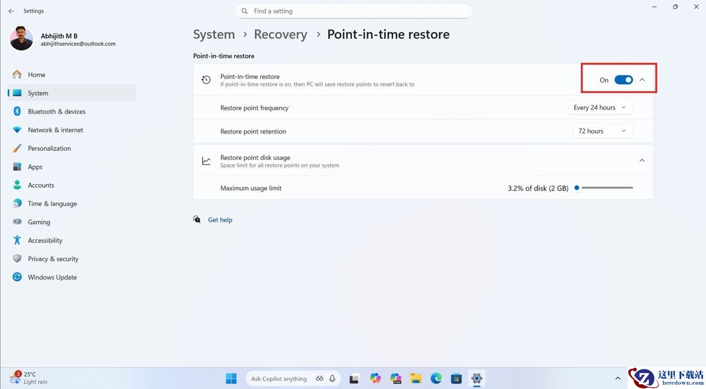This screenshot has height=389, width=706.
Task: Open Windows Update page
Action: click(52, 277)
